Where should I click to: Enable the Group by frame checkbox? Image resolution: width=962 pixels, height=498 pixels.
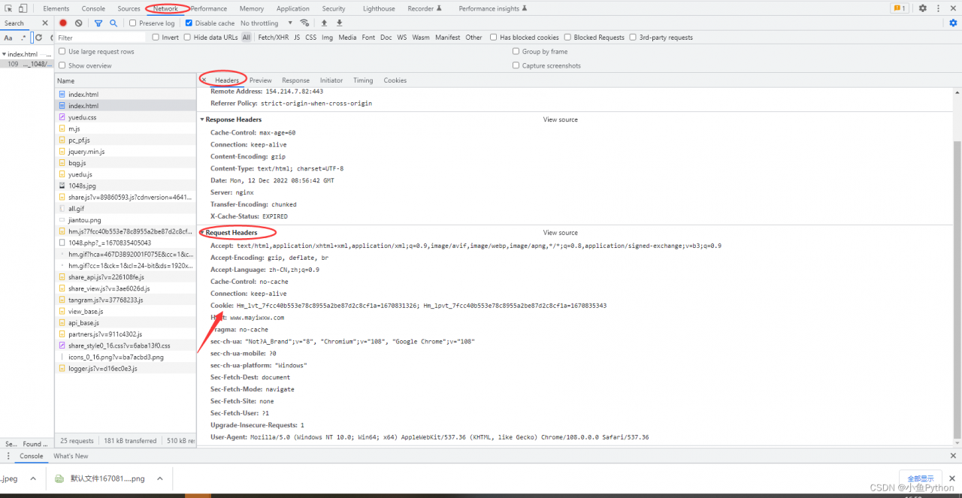click(516, 52)
